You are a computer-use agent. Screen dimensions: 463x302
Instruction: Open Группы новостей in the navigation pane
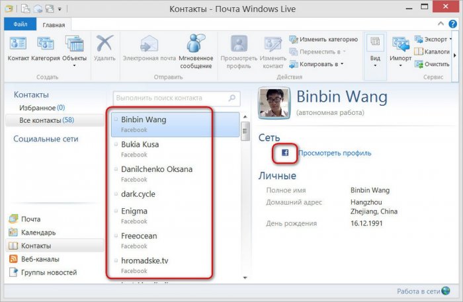point(55,272)
